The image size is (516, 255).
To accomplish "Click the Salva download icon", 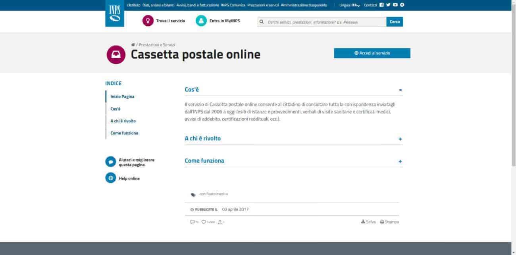I will click(x=363, y=222).
